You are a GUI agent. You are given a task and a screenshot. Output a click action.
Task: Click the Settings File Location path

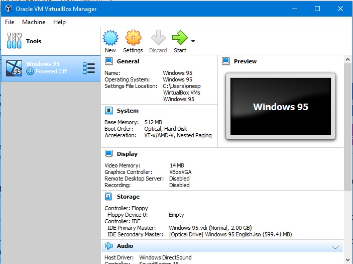[x=182, y=93]
